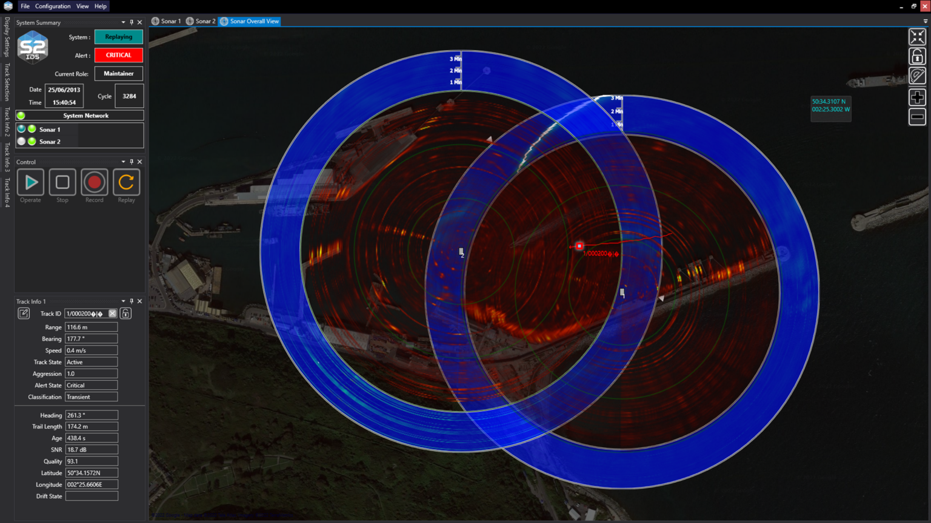Toggle the teal selection indicator for Sonar 1
The height and width of the screenshot is (523, 931).
[21, 129]
